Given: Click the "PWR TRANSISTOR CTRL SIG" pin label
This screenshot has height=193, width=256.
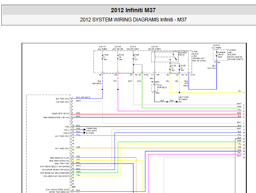Looking at the screenshot, I should [56, 117].
